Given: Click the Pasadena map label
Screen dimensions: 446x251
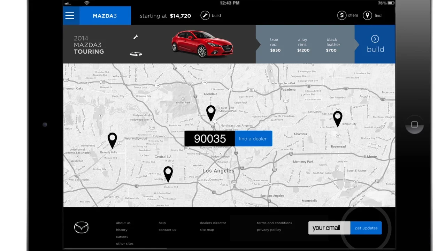Looking at the screenshot, I should click(x=288, y=90).
